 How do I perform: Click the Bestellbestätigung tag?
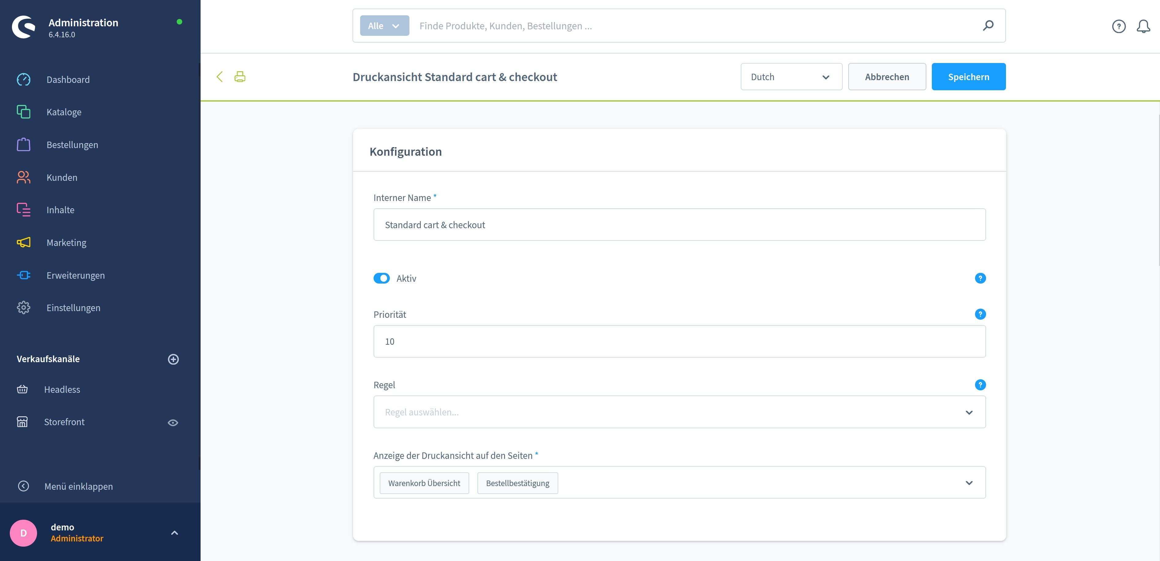(518, 483)
